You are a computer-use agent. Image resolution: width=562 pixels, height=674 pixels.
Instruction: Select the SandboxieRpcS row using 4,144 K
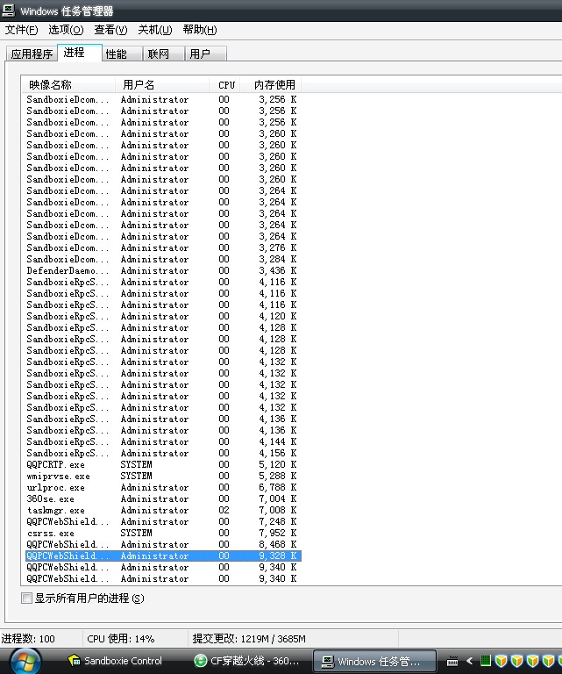point(163,442)
